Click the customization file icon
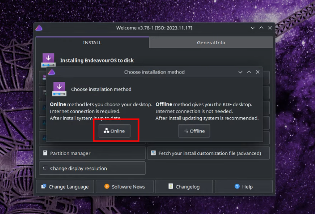315x214 pixels. [154, 153]
